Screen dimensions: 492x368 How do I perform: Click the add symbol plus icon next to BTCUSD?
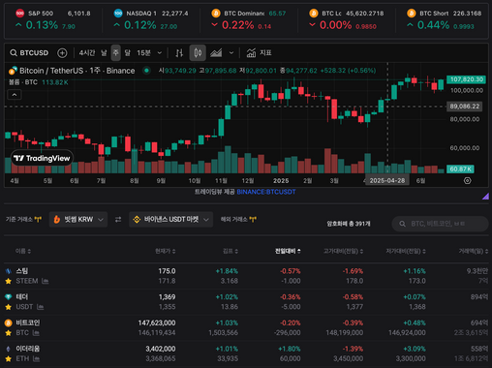click(62, 53)
